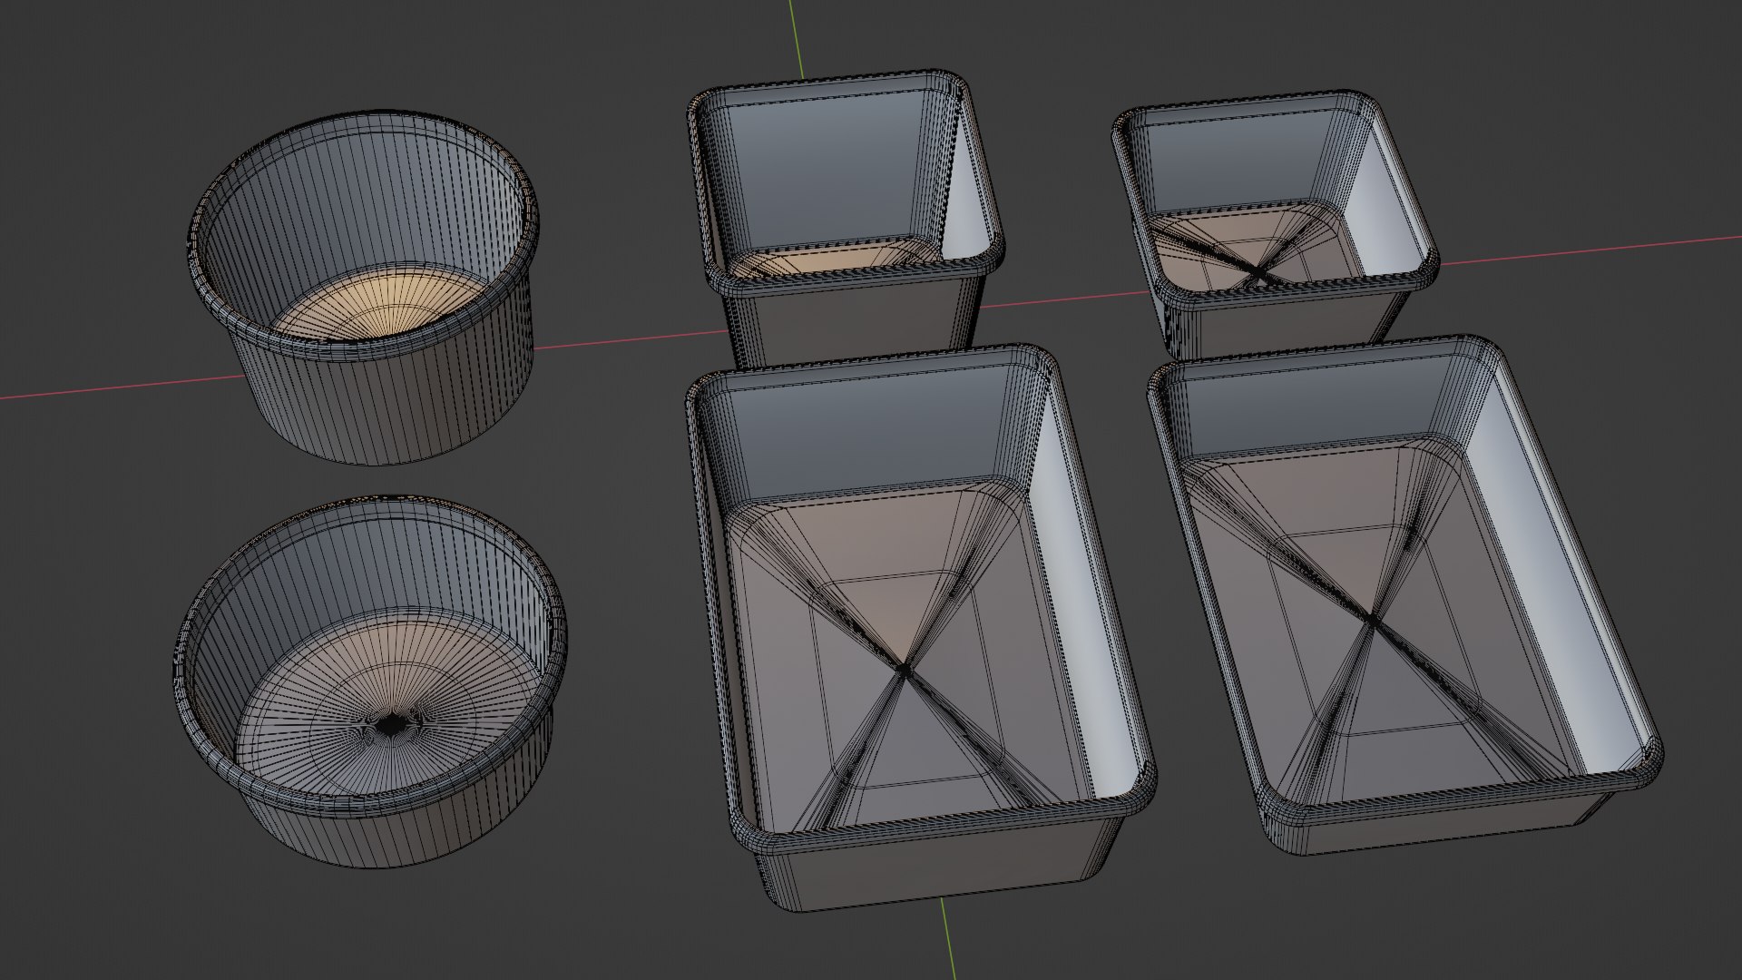Select the round cup with dark center pole

(370, 682)
